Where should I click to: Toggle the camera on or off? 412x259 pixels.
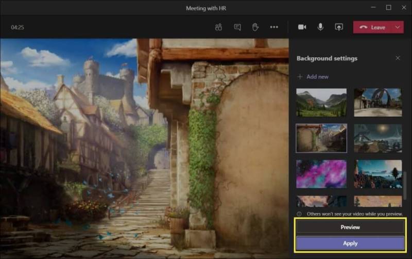[x=302, y=27]
